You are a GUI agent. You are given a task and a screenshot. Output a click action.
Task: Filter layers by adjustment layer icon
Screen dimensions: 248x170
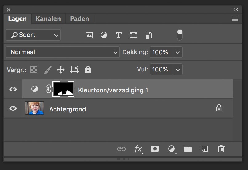click(x=104, y=35)
